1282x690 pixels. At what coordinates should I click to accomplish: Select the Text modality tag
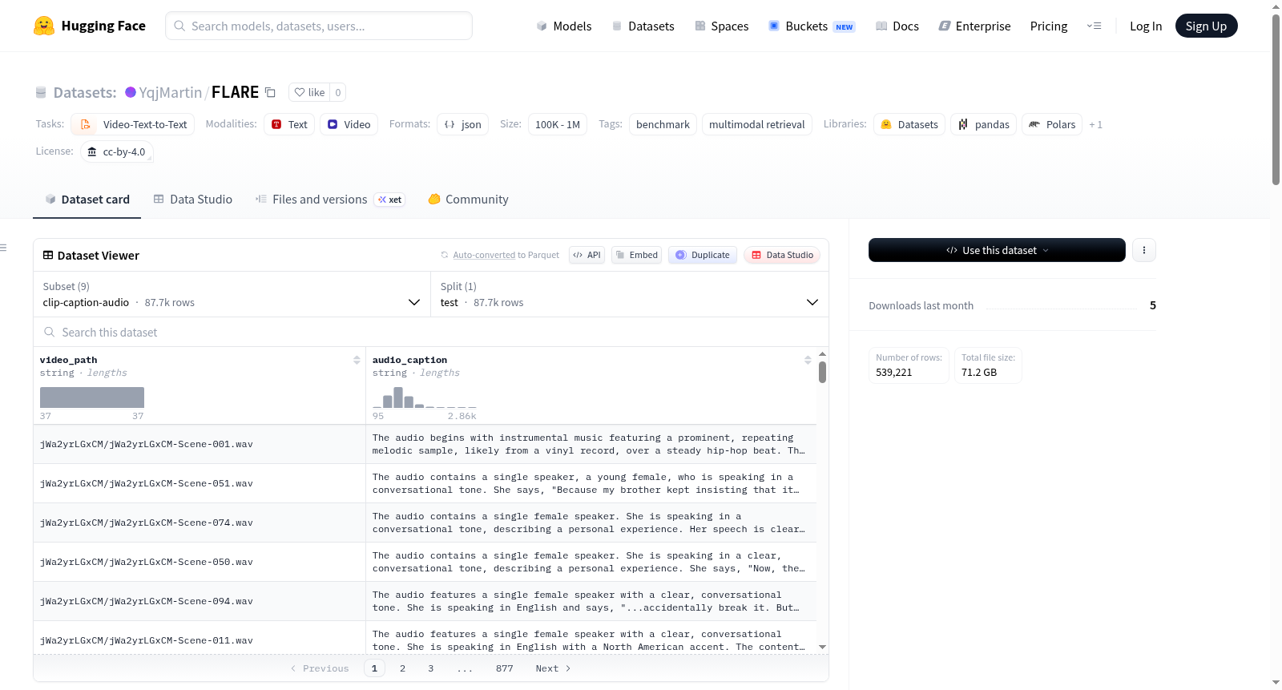289,124
